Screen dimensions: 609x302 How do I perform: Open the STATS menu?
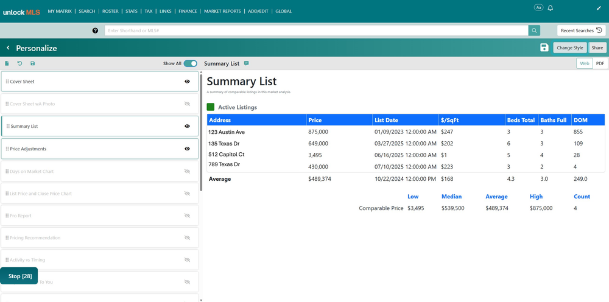coord(132,11)
